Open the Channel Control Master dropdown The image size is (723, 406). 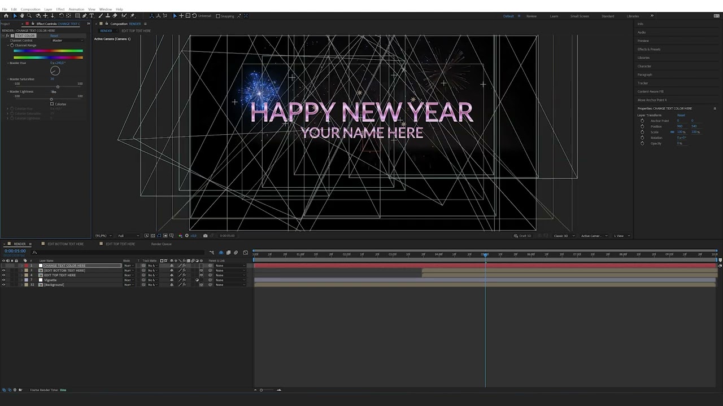[x=67, y=41]
